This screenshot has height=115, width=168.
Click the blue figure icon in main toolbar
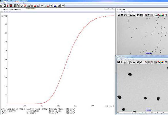point(55,6)
